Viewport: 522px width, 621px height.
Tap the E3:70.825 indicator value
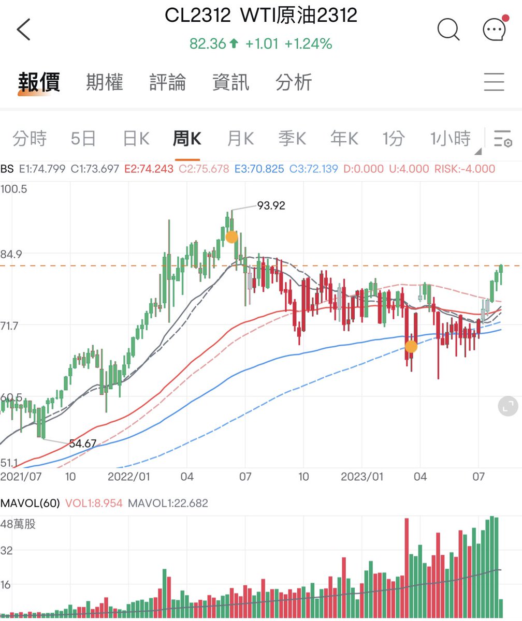click(259, 169)
